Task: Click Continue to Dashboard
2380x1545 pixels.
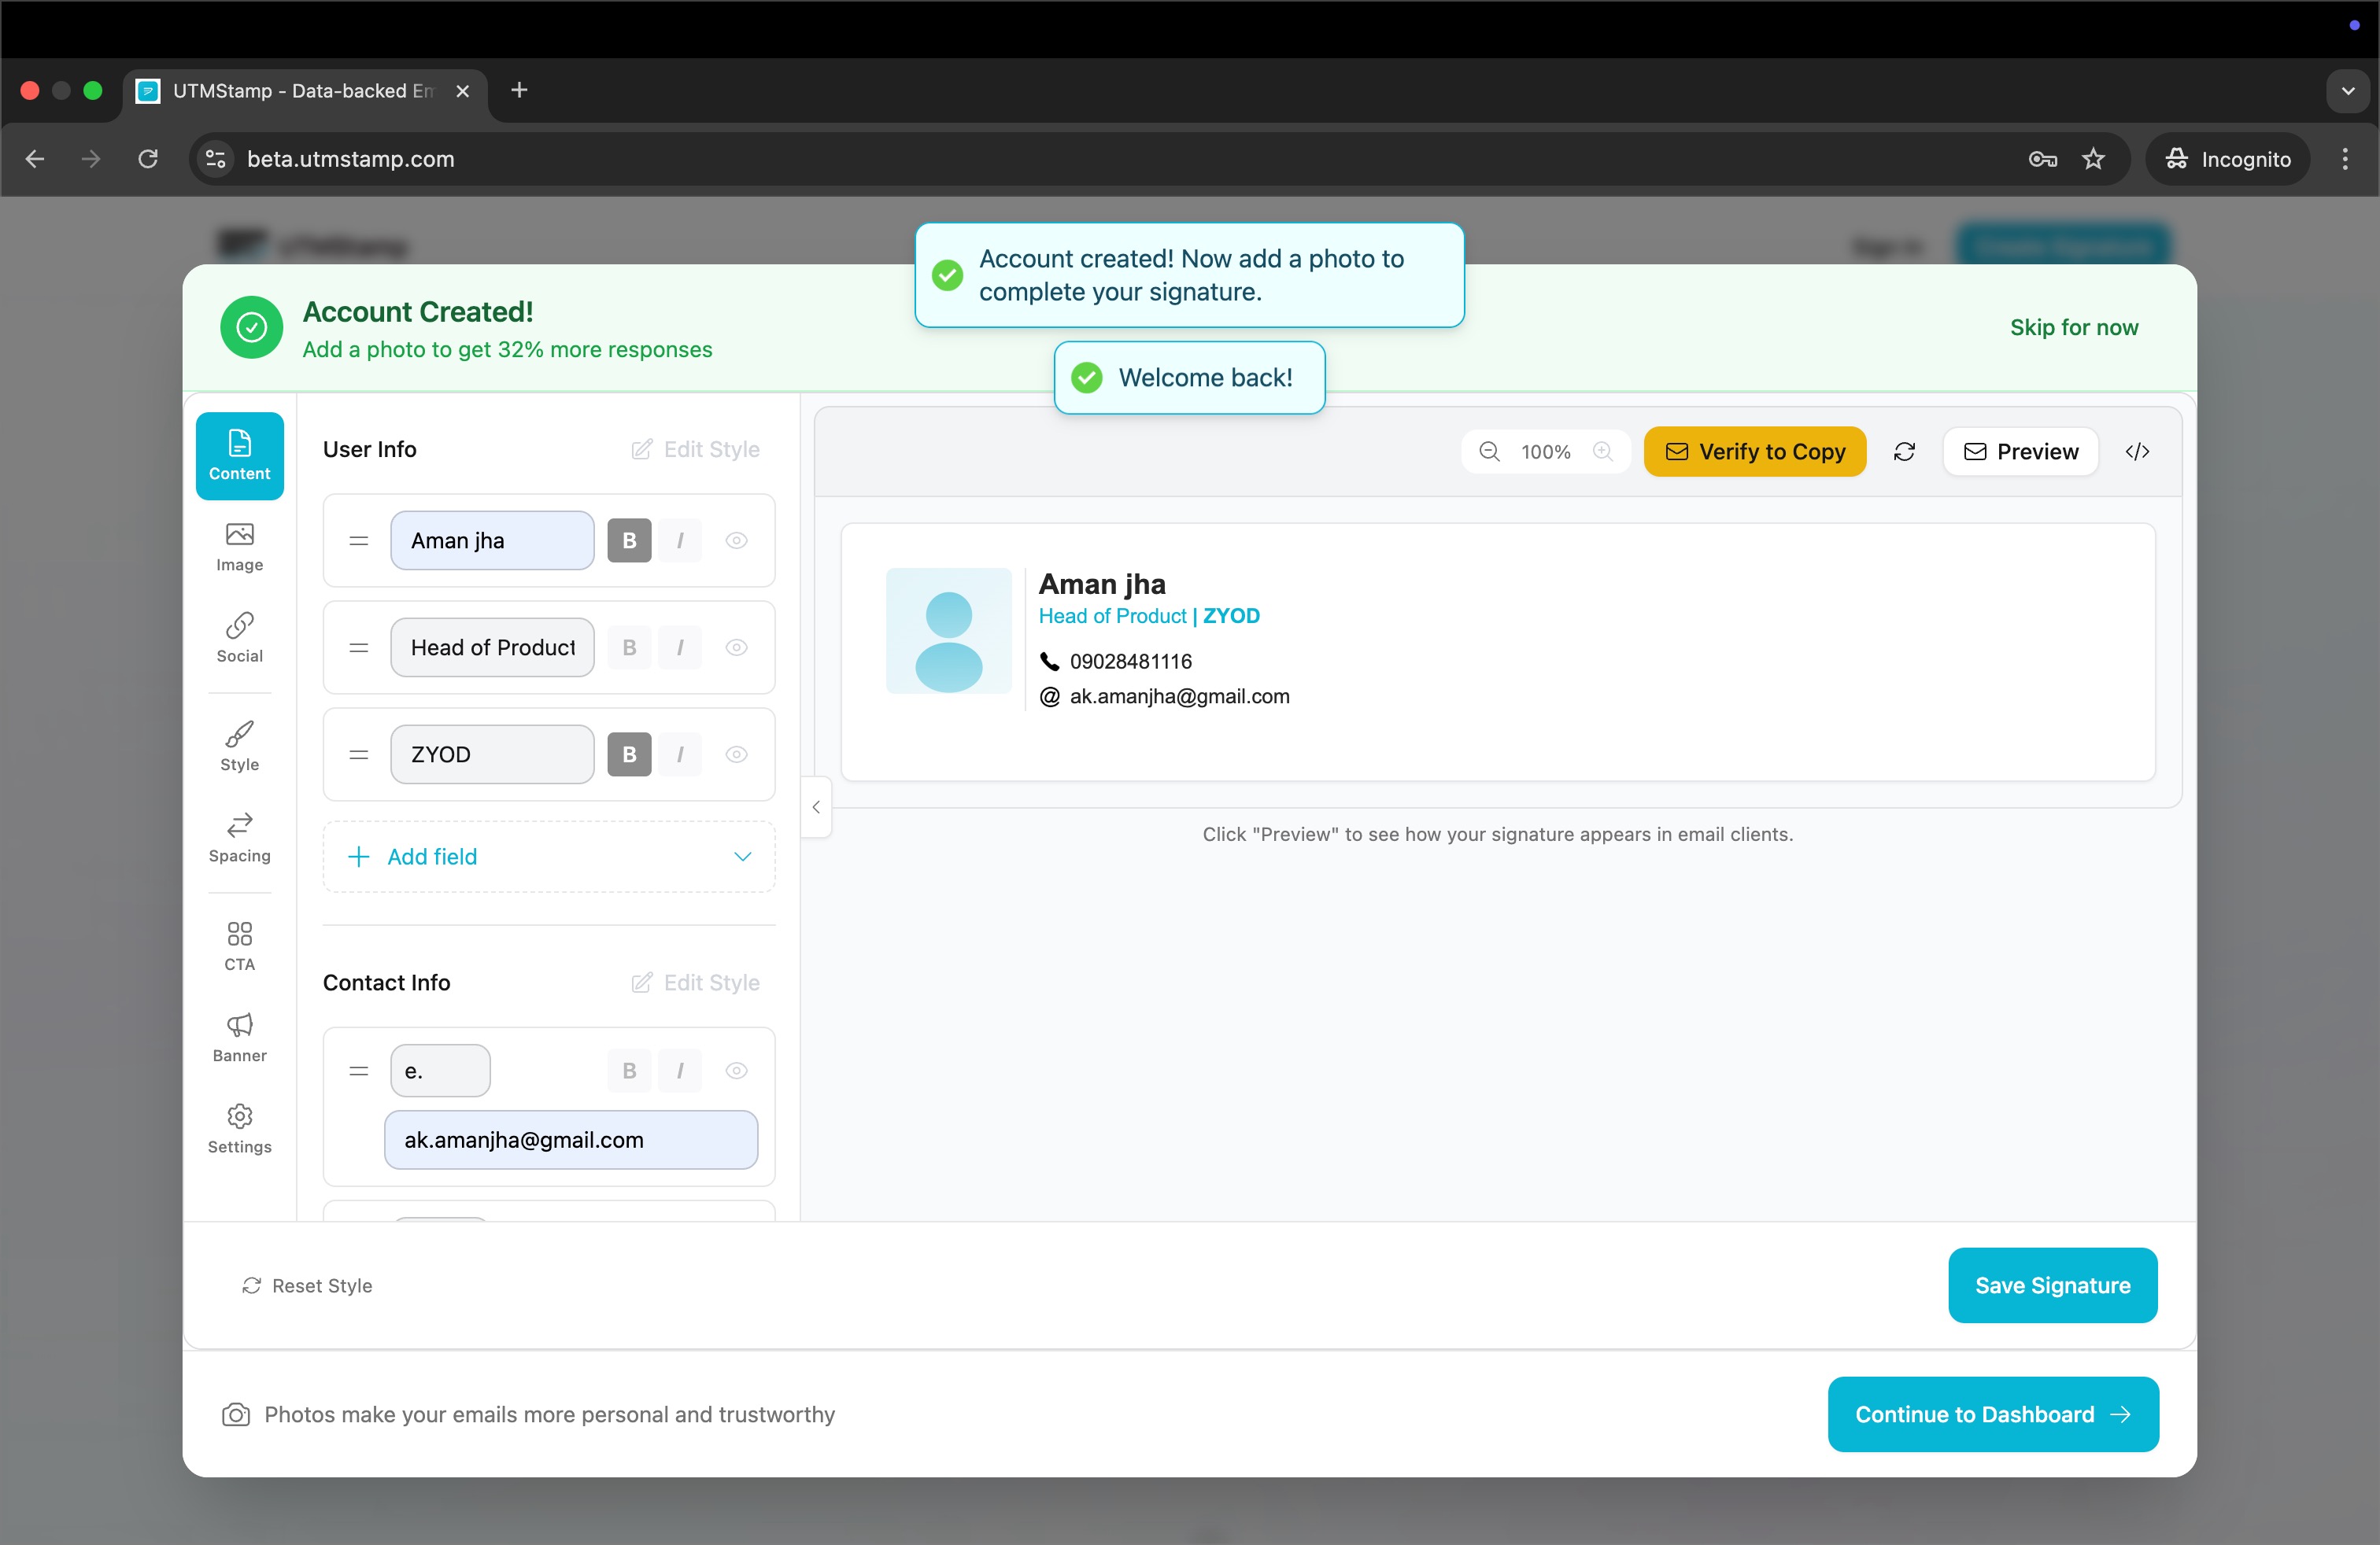Action: 1991,1414
